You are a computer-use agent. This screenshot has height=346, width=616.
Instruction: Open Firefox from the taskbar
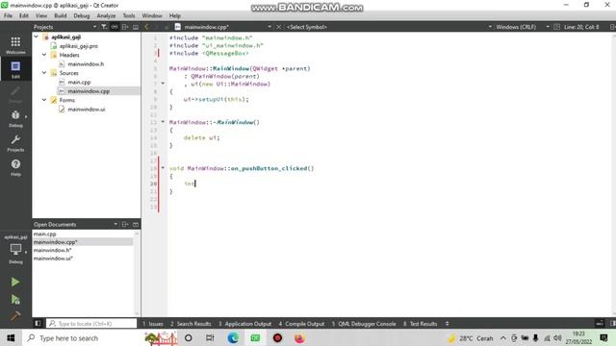299,337
